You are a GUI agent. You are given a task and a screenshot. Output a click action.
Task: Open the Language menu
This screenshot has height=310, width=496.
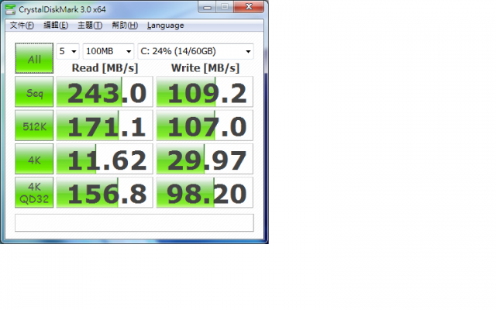tap(165, 26)
